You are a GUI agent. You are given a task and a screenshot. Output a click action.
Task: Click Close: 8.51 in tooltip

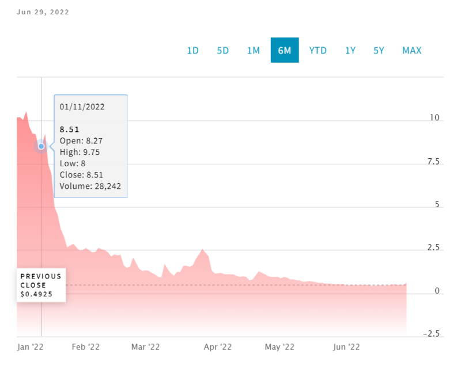(x=81, y=175)
